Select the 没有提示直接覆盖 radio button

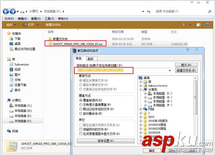[81, 105]
